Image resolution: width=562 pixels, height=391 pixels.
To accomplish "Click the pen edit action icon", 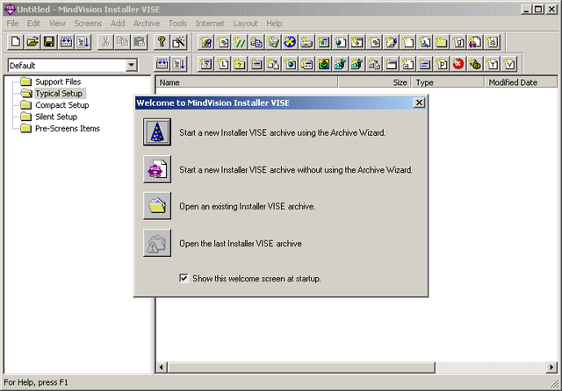I will [391, 42].
